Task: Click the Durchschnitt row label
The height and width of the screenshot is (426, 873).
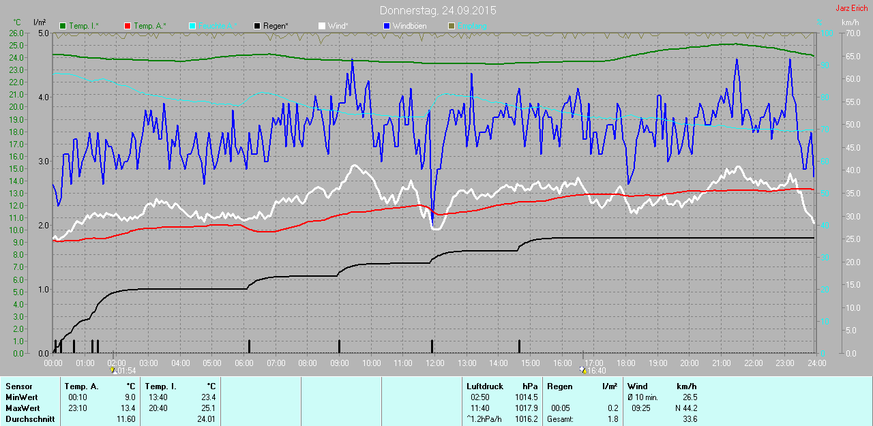Action: pos(29,419)
